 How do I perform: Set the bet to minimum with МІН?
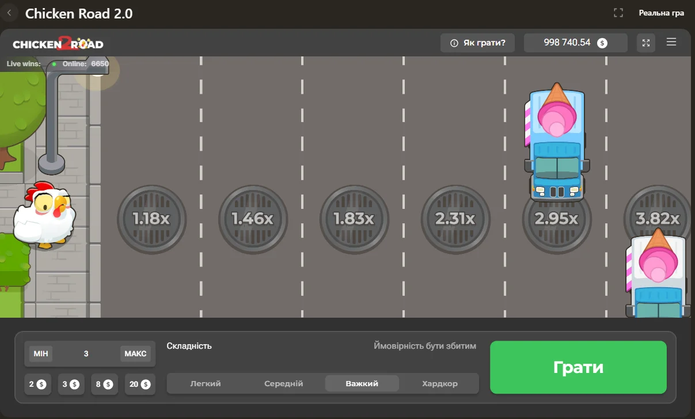click(41, 353)
